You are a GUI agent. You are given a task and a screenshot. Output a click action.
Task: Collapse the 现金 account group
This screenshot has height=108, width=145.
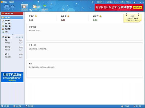click(3, 40)
